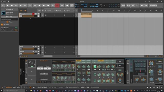This screenshot has height=92, width=164.
Task: Switch to the MIX view
Action: pyautogui.click(x=14, y=87)
